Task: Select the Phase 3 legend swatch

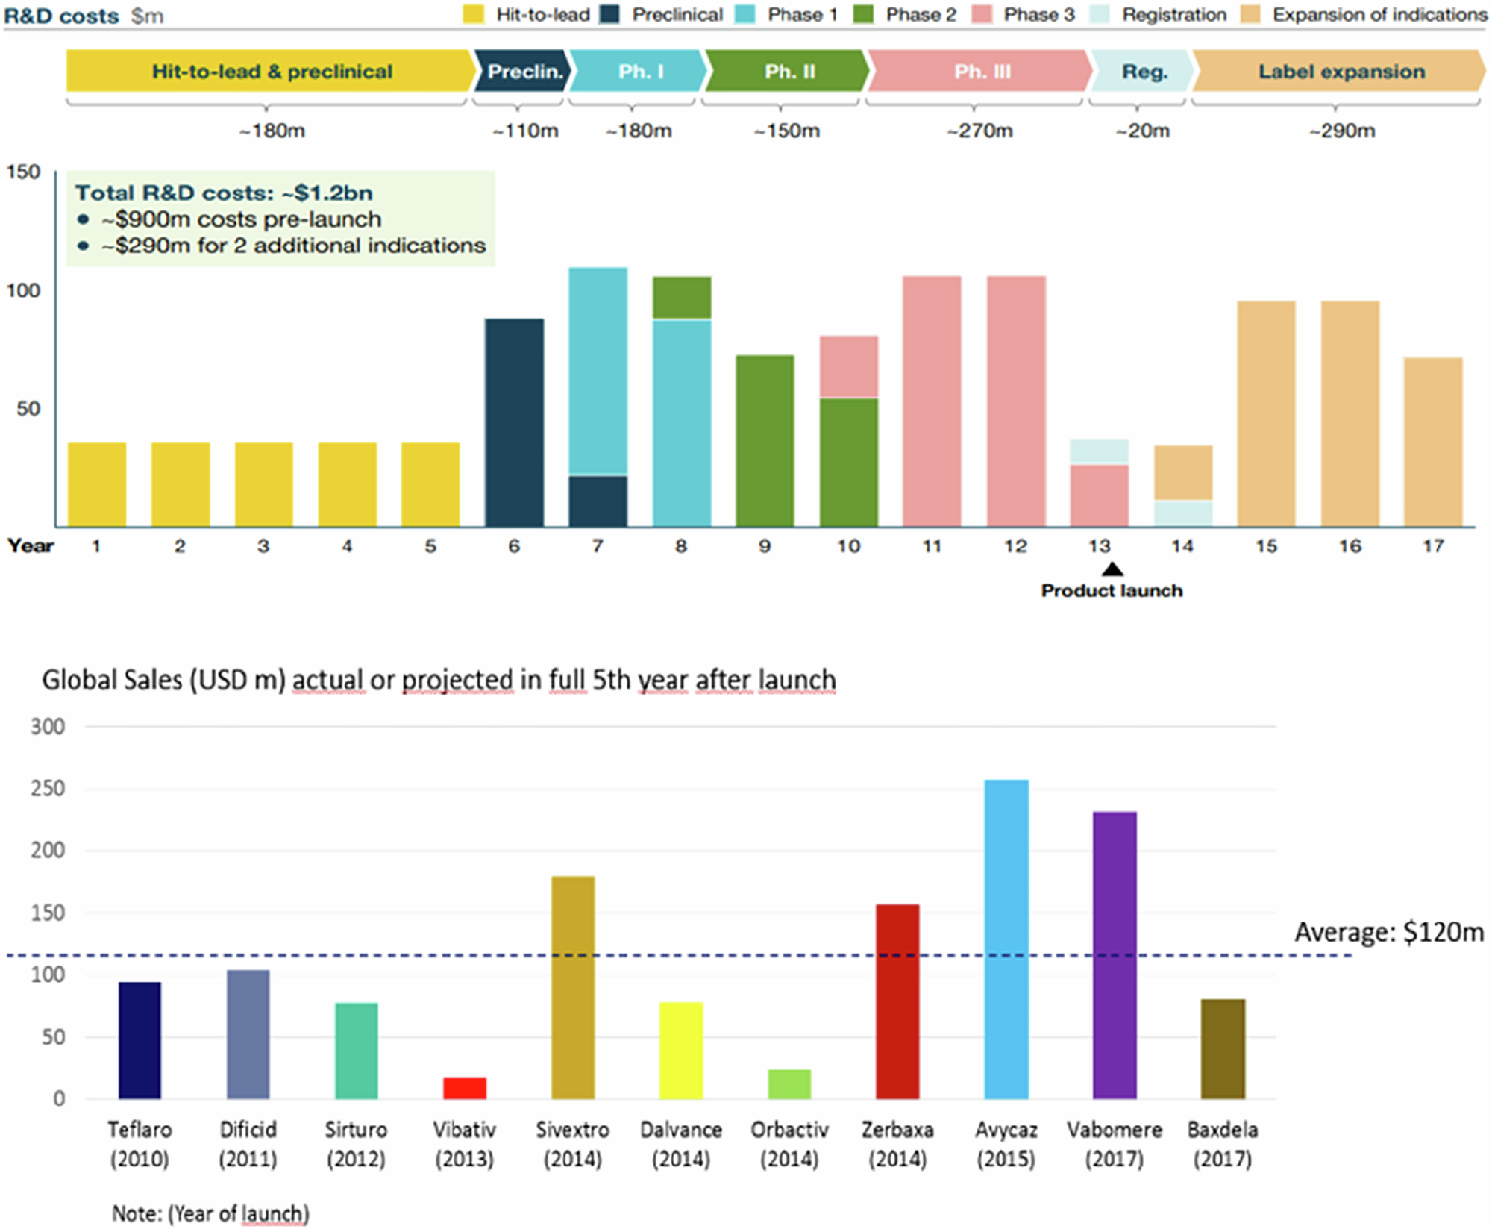Action: [x=982, y=14]
